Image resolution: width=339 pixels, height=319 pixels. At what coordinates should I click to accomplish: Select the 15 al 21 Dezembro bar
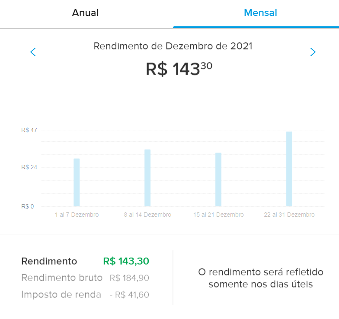coord(218,179)
